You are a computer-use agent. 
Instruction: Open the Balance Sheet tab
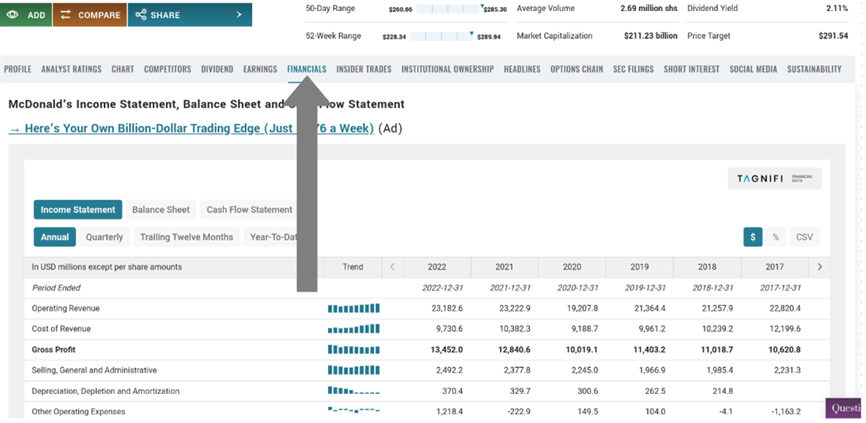tap(161, 210)
